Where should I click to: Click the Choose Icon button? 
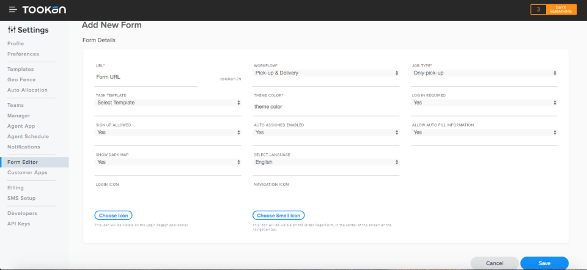tap(113, 216)
